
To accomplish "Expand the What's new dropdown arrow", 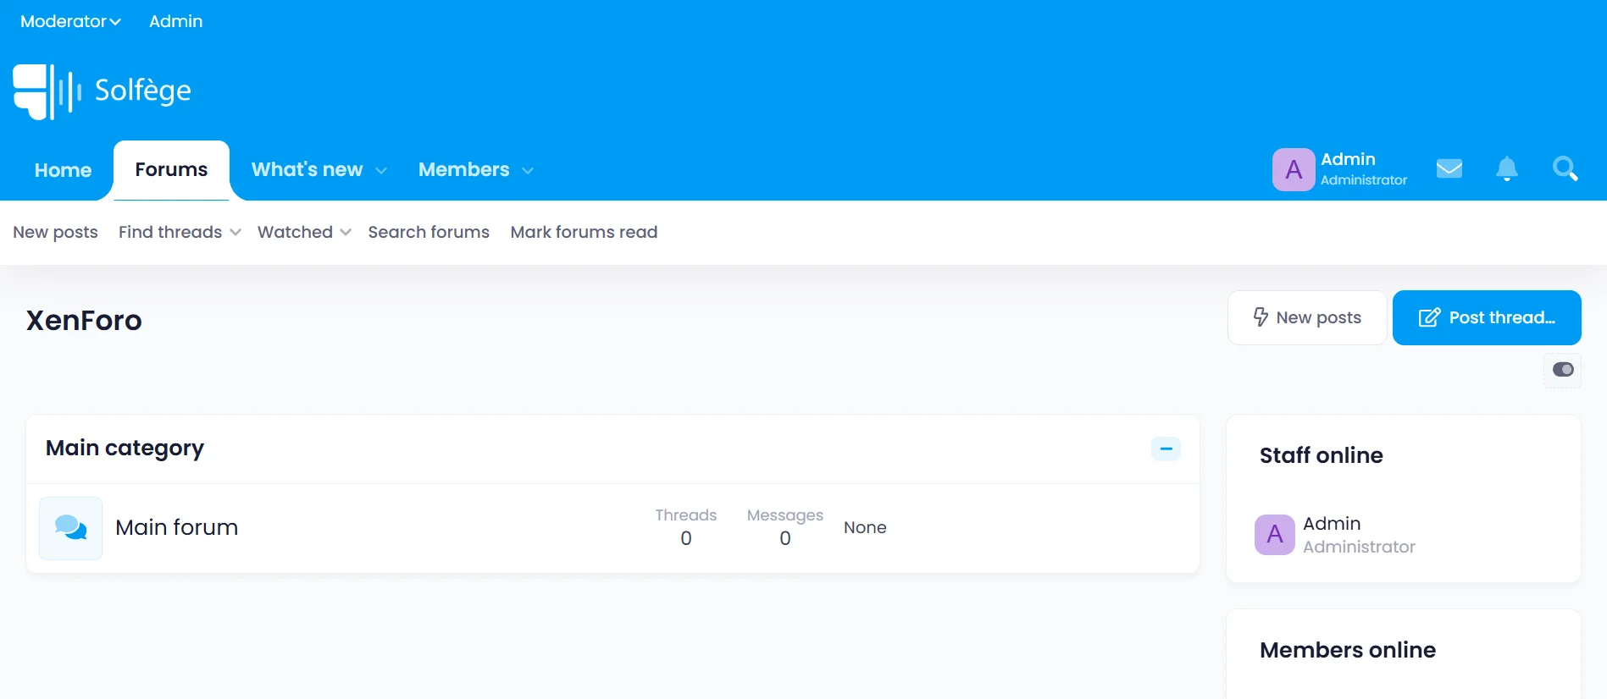I will (381, 171).
